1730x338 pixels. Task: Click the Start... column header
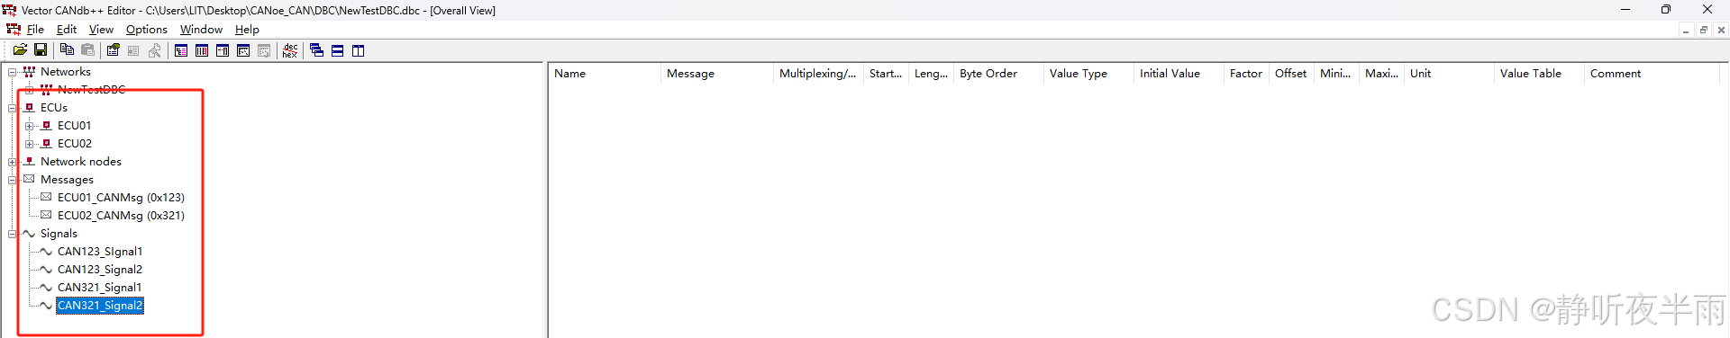coord(886,74)
